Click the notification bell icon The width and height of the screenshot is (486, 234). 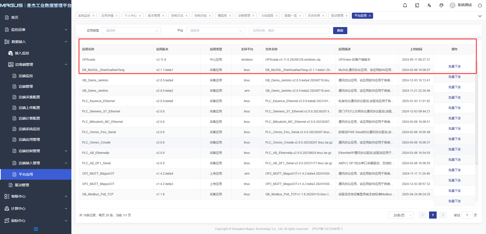pos(405,5)
